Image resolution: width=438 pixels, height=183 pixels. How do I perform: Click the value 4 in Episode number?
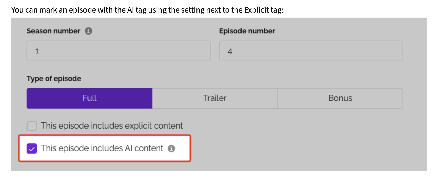230,51
